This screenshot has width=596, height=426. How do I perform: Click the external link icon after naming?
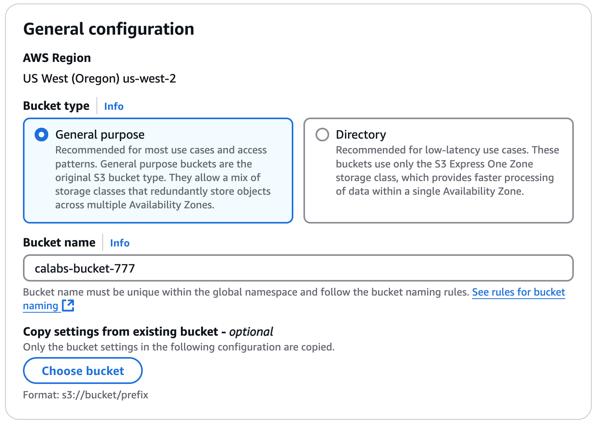[68, 306]
